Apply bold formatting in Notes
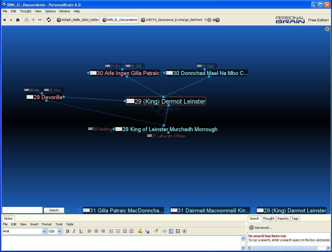This screenshot has height=252, width=332. [x=68, y=231]
